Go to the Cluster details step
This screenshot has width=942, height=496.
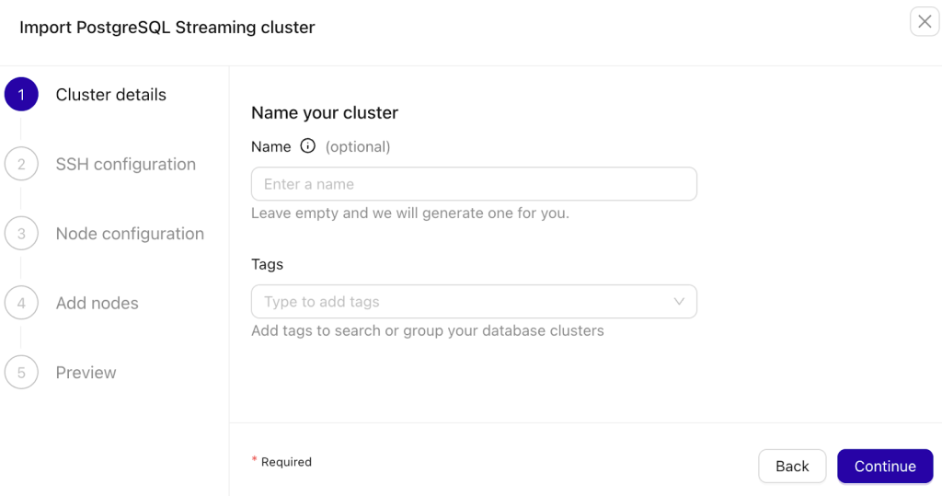[110, 95]
